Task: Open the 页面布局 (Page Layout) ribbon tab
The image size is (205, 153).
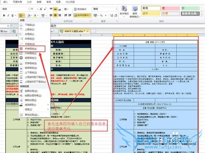Action: 17,2
